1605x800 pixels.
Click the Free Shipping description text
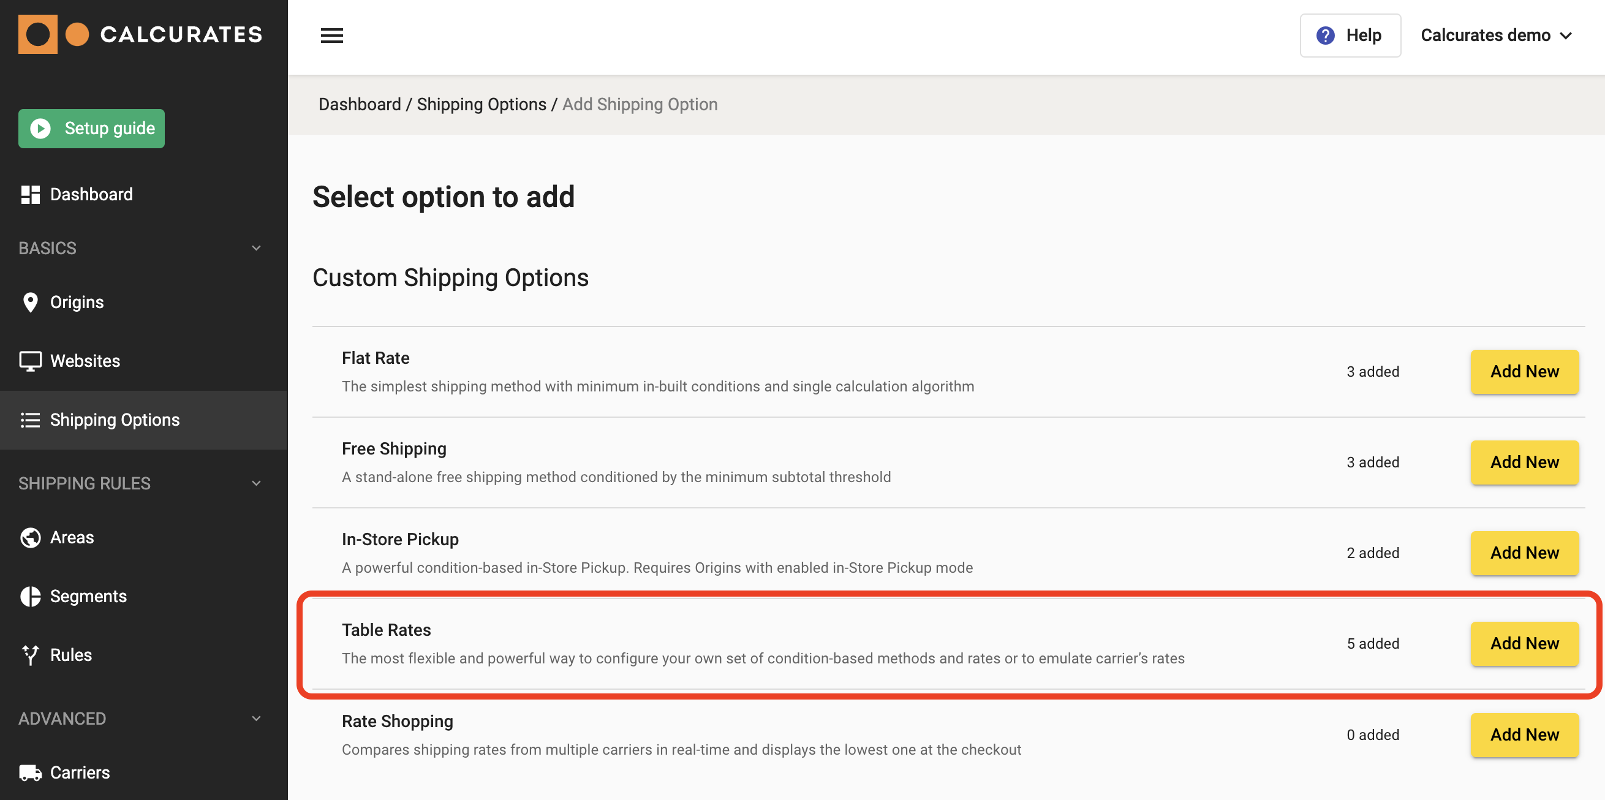(x=616, y=477)
